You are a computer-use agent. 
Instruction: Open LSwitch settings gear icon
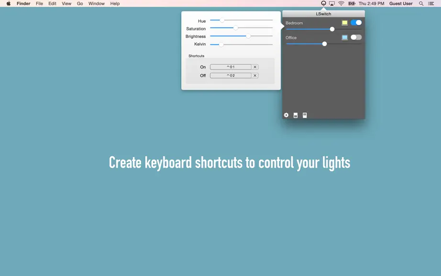click(286, 115)
